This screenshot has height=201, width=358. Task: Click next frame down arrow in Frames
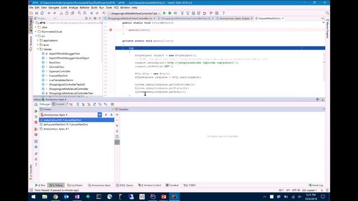[111, 115]
